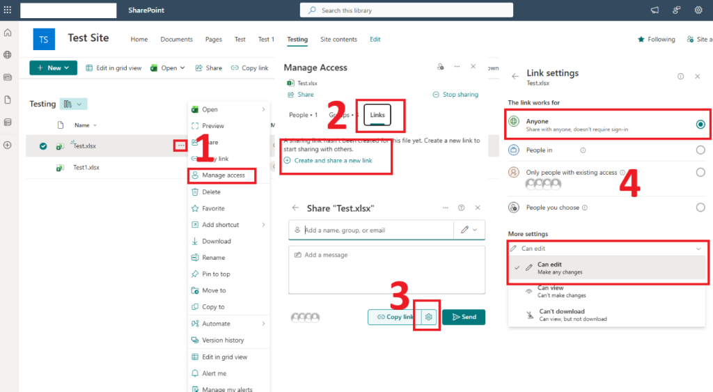Go back from the Share Test.xlsx dialog
The height and width of the screenshot is (392, 713).
[295, 207]
